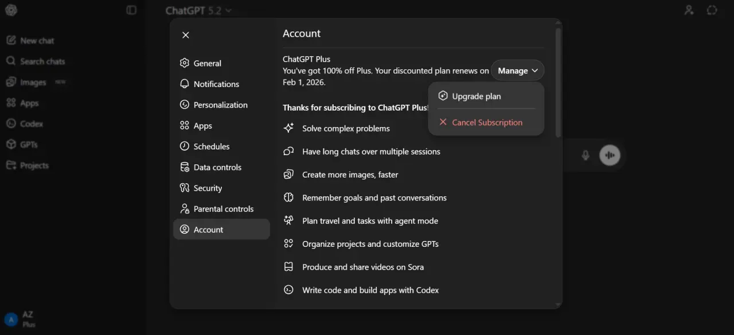Click 'Produce and share videos on Sora'

tap(363, 267)
